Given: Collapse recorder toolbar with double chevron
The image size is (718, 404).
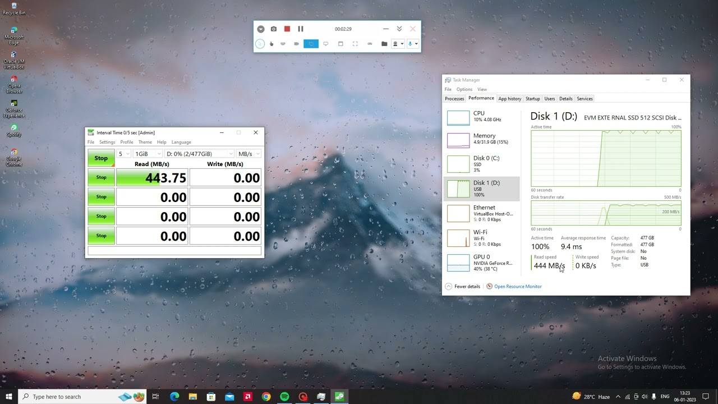Looking at the screenshot, I should coord(399,29).
